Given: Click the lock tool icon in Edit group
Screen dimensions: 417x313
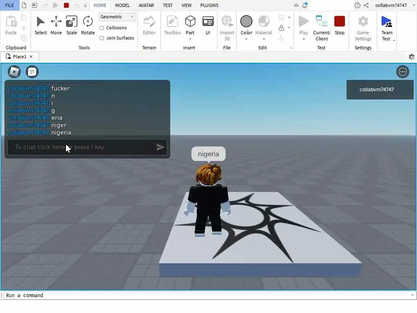Looking at the screenshot, I should click(x=281, y=28).
